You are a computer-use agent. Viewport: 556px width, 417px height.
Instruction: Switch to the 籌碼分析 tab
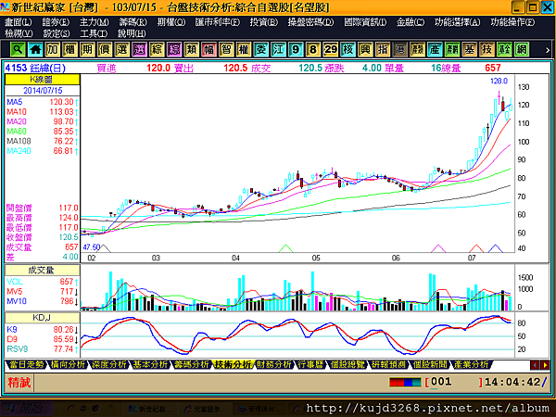click(192, 364)
